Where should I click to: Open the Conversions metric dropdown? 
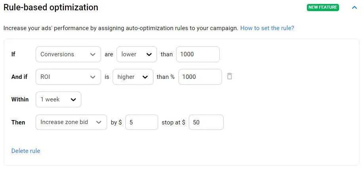click(x=68, y=54)
